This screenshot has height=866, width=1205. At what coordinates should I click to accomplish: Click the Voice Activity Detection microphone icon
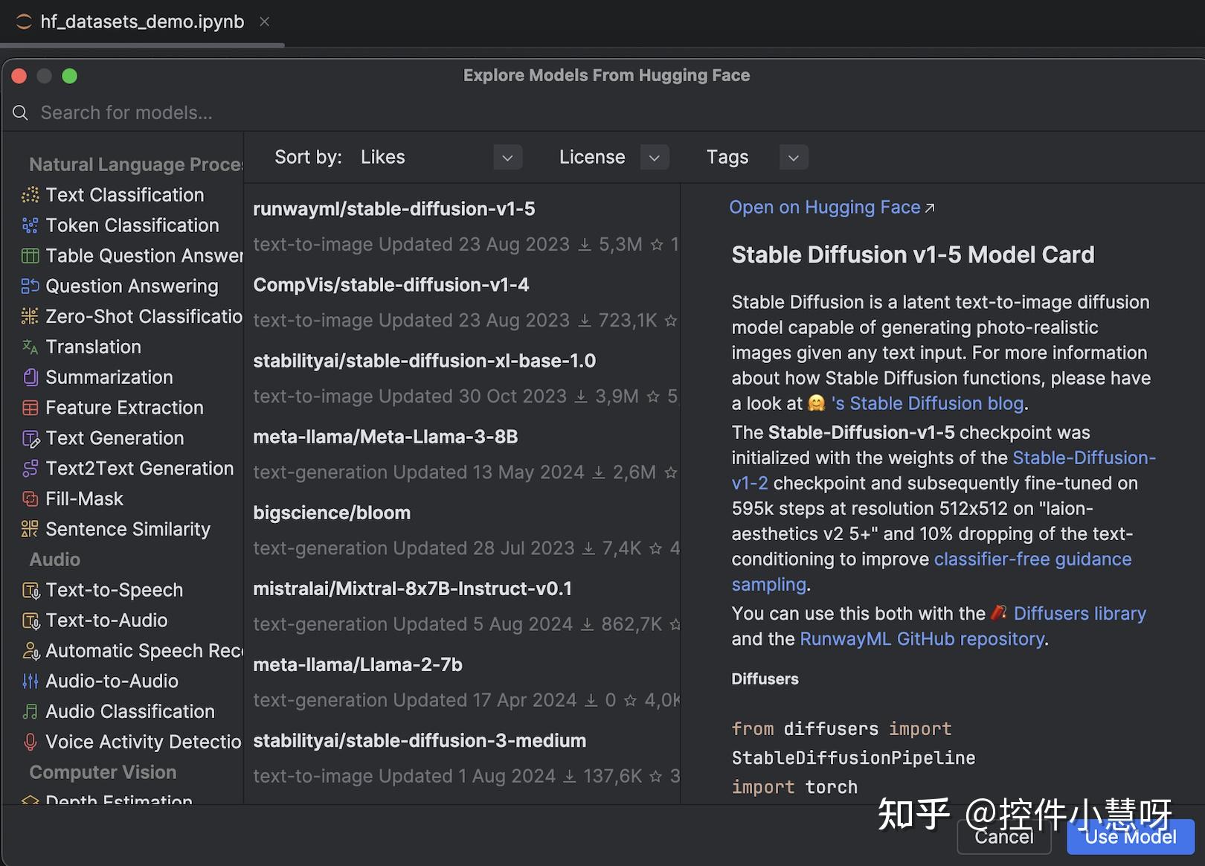(x=30, y=741)
